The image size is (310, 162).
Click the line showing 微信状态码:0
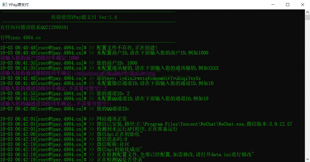64,139
